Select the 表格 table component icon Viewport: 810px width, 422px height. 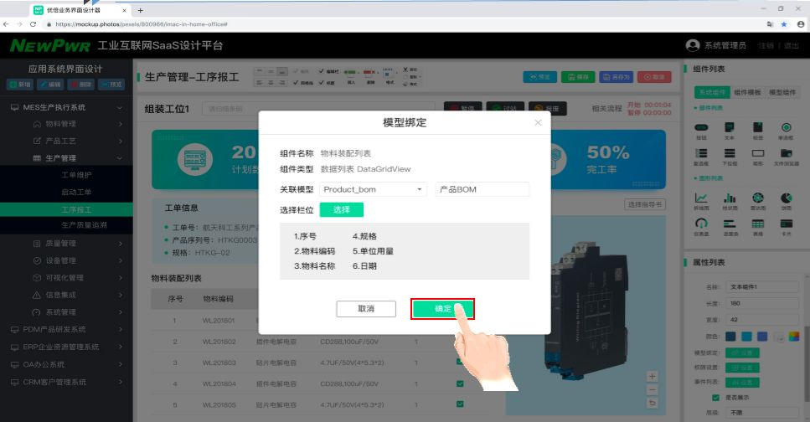tap(758, 224)
